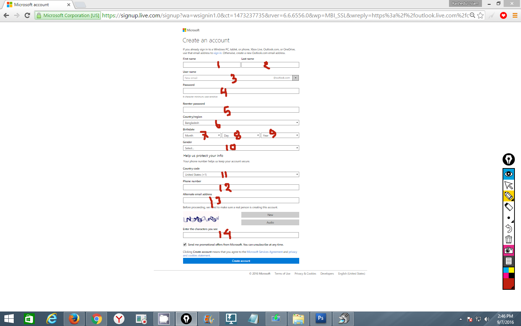Open Photoshop from the taskbar
Viewport: 521px width, 326px height.
[321, 319]
